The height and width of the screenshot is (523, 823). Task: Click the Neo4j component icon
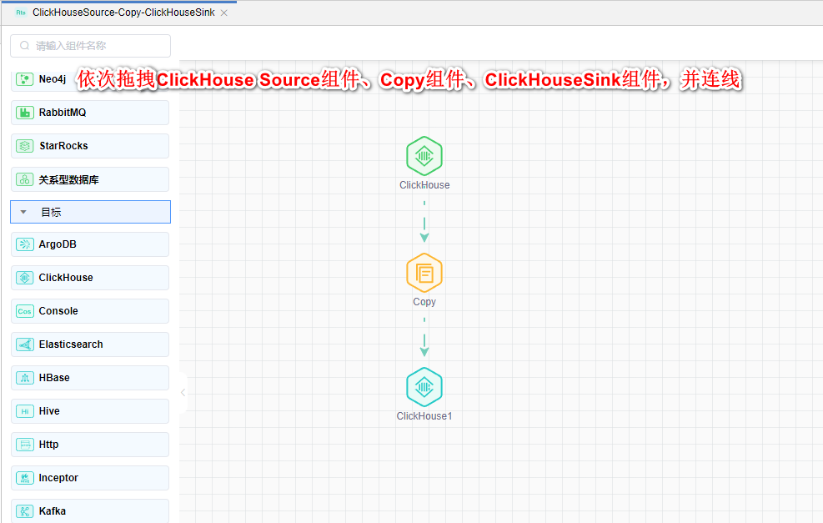(24, 78)
